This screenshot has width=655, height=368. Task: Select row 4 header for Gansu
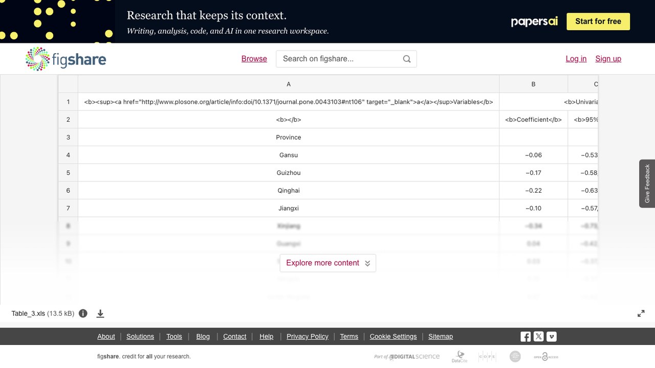click(68, 155)
